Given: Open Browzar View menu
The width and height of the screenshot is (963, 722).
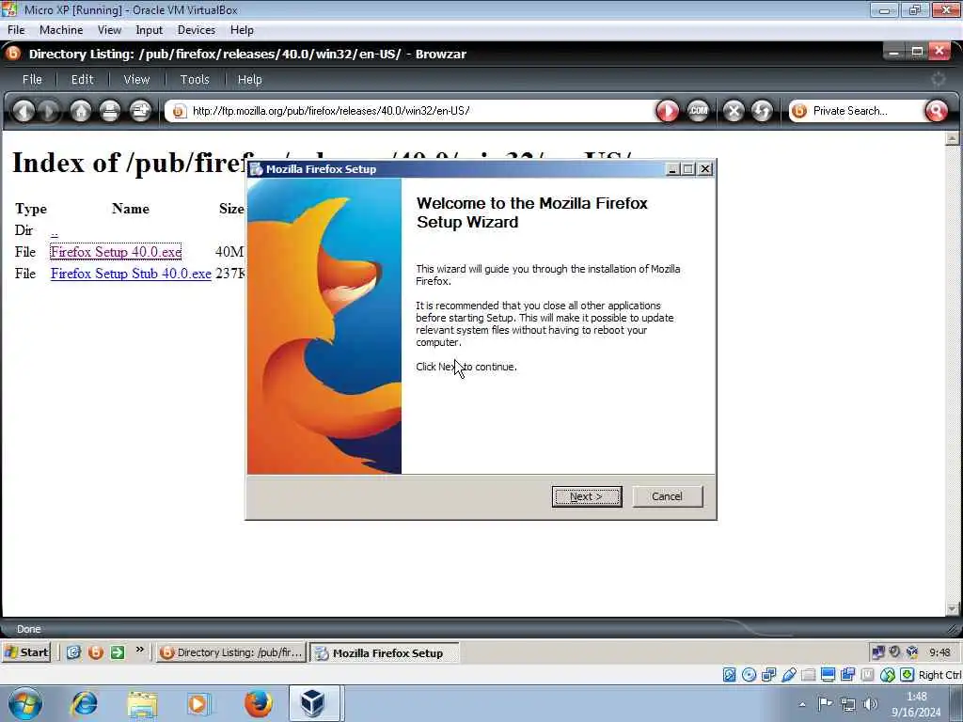Looking at the screenshot, I should click(136, 79).
